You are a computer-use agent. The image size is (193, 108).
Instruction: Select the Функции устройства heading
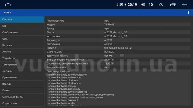point(59,71)
